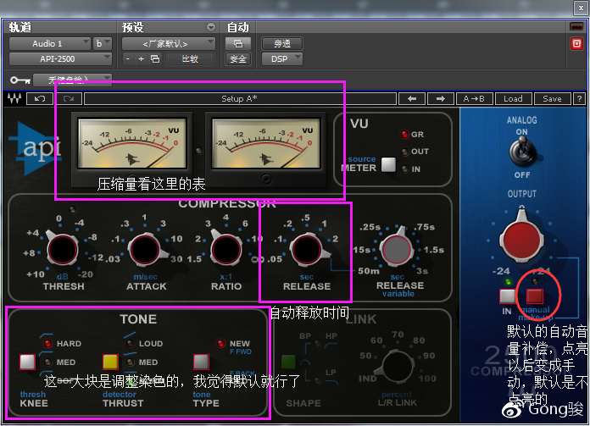The image size is (590, 426).
Task: Click the automation enable icon under 自动
Action: point(238,43)
